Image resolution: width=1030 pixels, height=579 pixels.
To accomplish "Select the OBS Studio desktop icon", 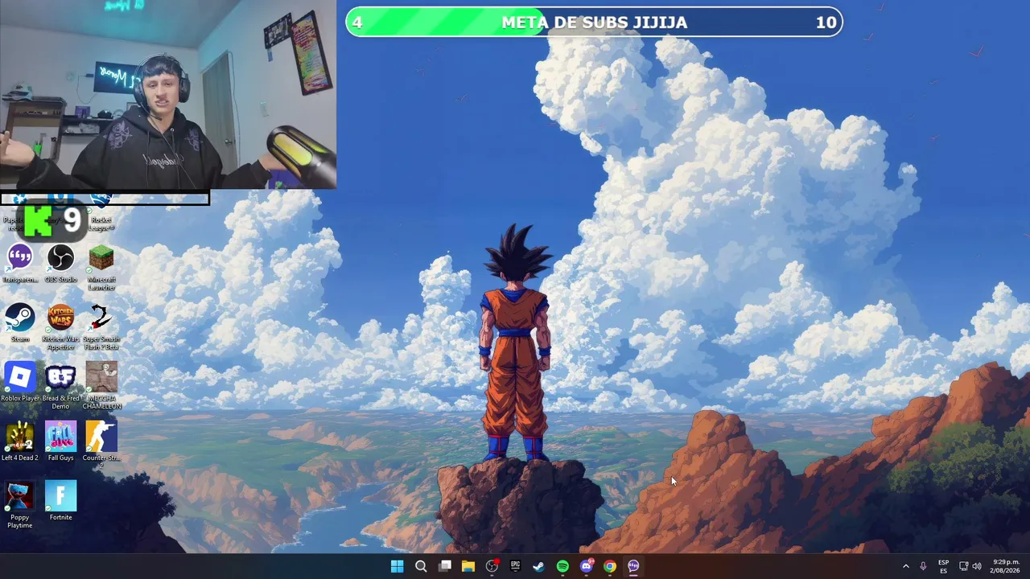I will click(x=60, y=265).
